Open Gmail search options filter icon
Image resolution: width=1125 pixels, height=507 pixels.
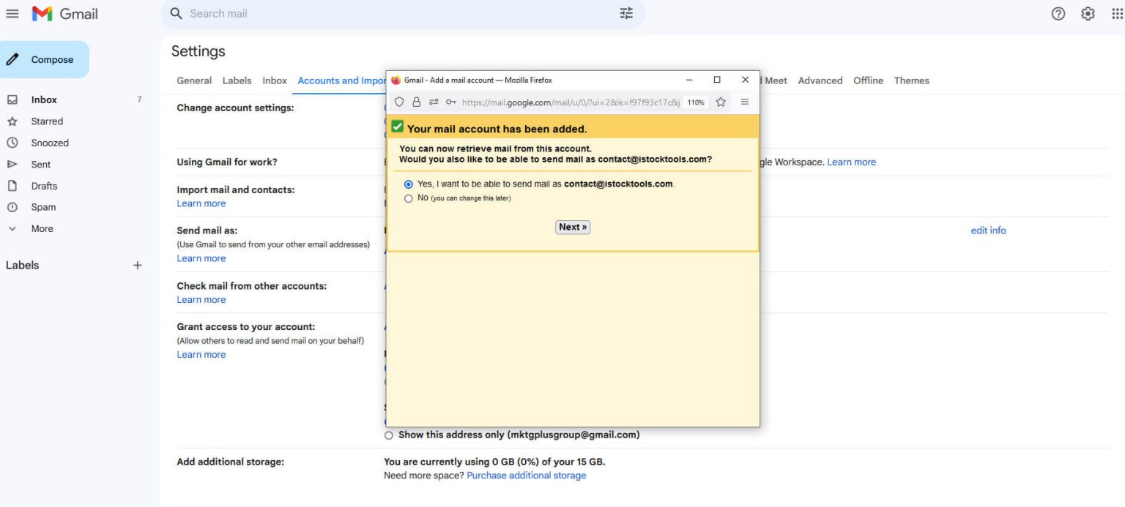point(625,13)
